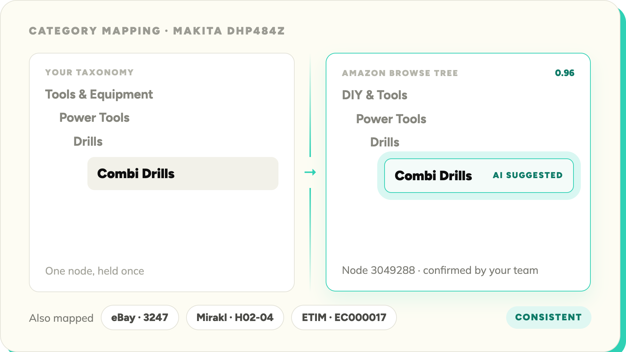This screenshot has height=352, width=626.
Task: Click the mapping arrow between panels
Action: tap(310, 172)
